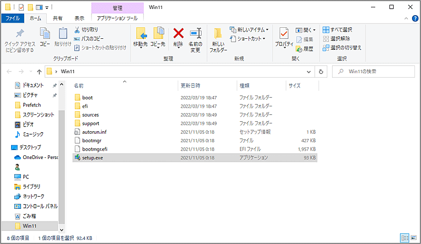This screenshot has height=244, width=421.
Task: Go forward with the right arrow
Action: point(21,71)
